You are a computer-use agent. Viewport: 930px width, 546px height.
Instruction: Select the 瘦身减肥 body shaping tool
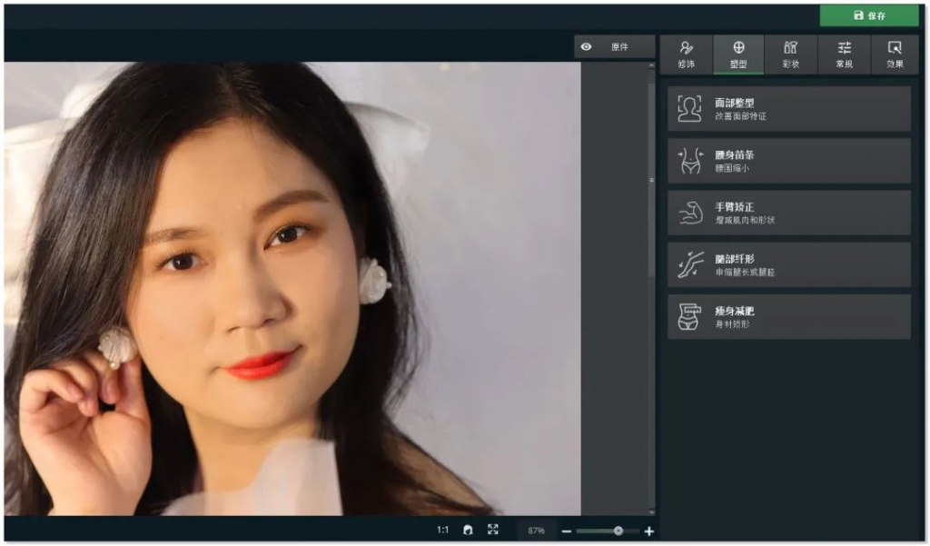point(787,316)
